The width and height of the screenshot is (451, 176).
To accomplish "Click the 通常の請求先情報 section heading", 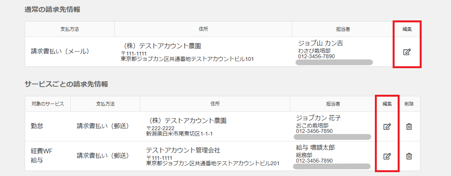I will point(53,10).
